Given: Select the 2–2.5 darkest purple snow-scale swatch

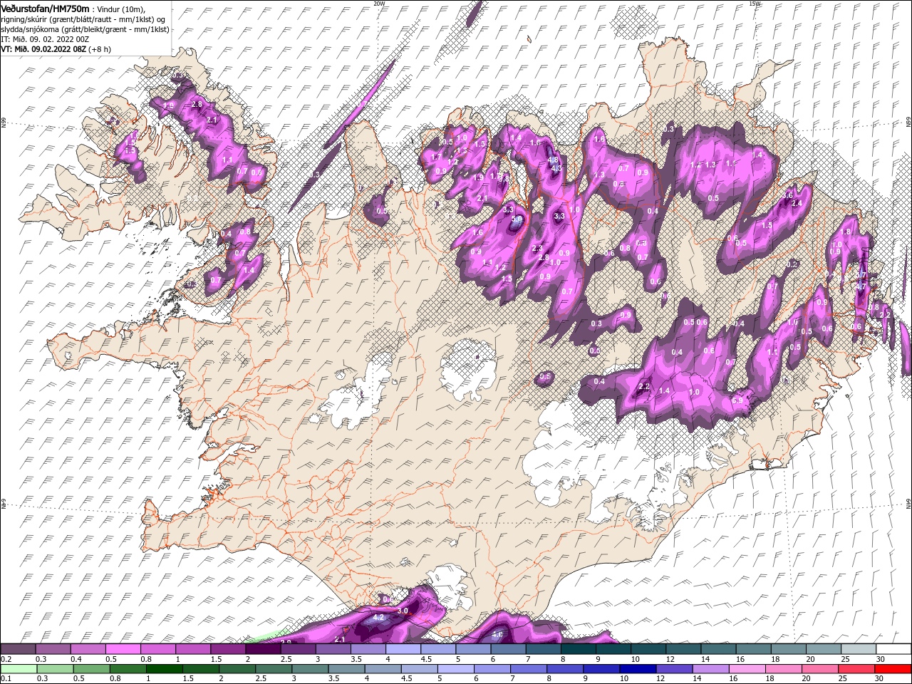Looking at the screenshot, I should pos(262,648).
